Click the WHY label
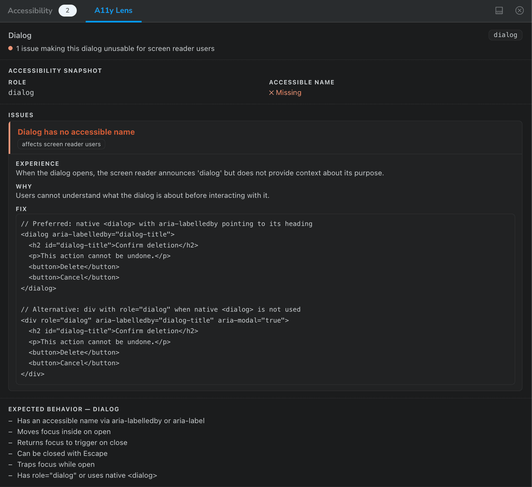This screenshot has height=487, width=532. pos(24,187)
